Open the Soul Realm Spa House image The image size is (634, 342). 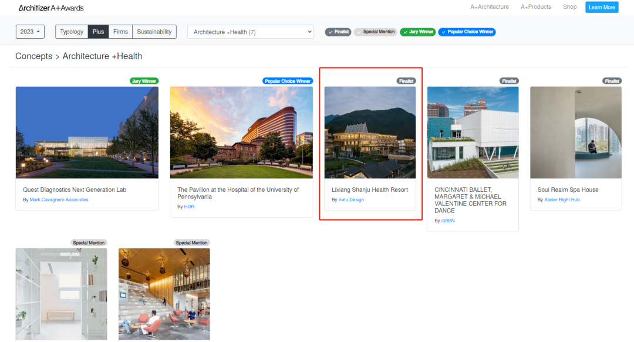pyautogui.click(x=576, y=133)
